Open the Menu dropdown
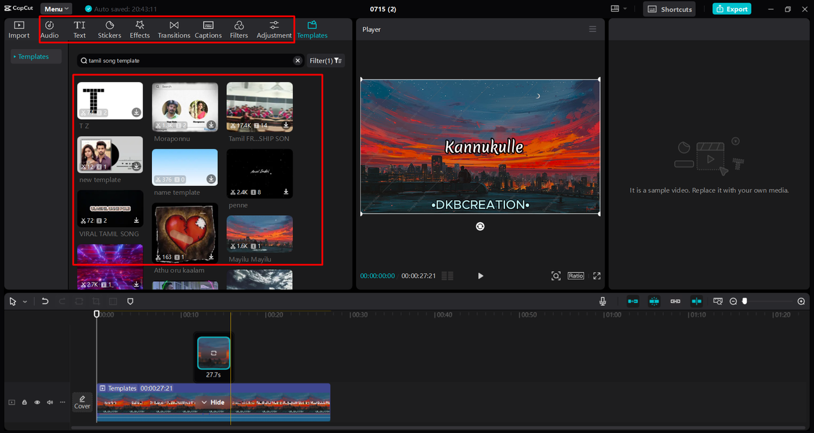This screenshot has width=814, height=433. pyautogui.click(x=56, y=9)
